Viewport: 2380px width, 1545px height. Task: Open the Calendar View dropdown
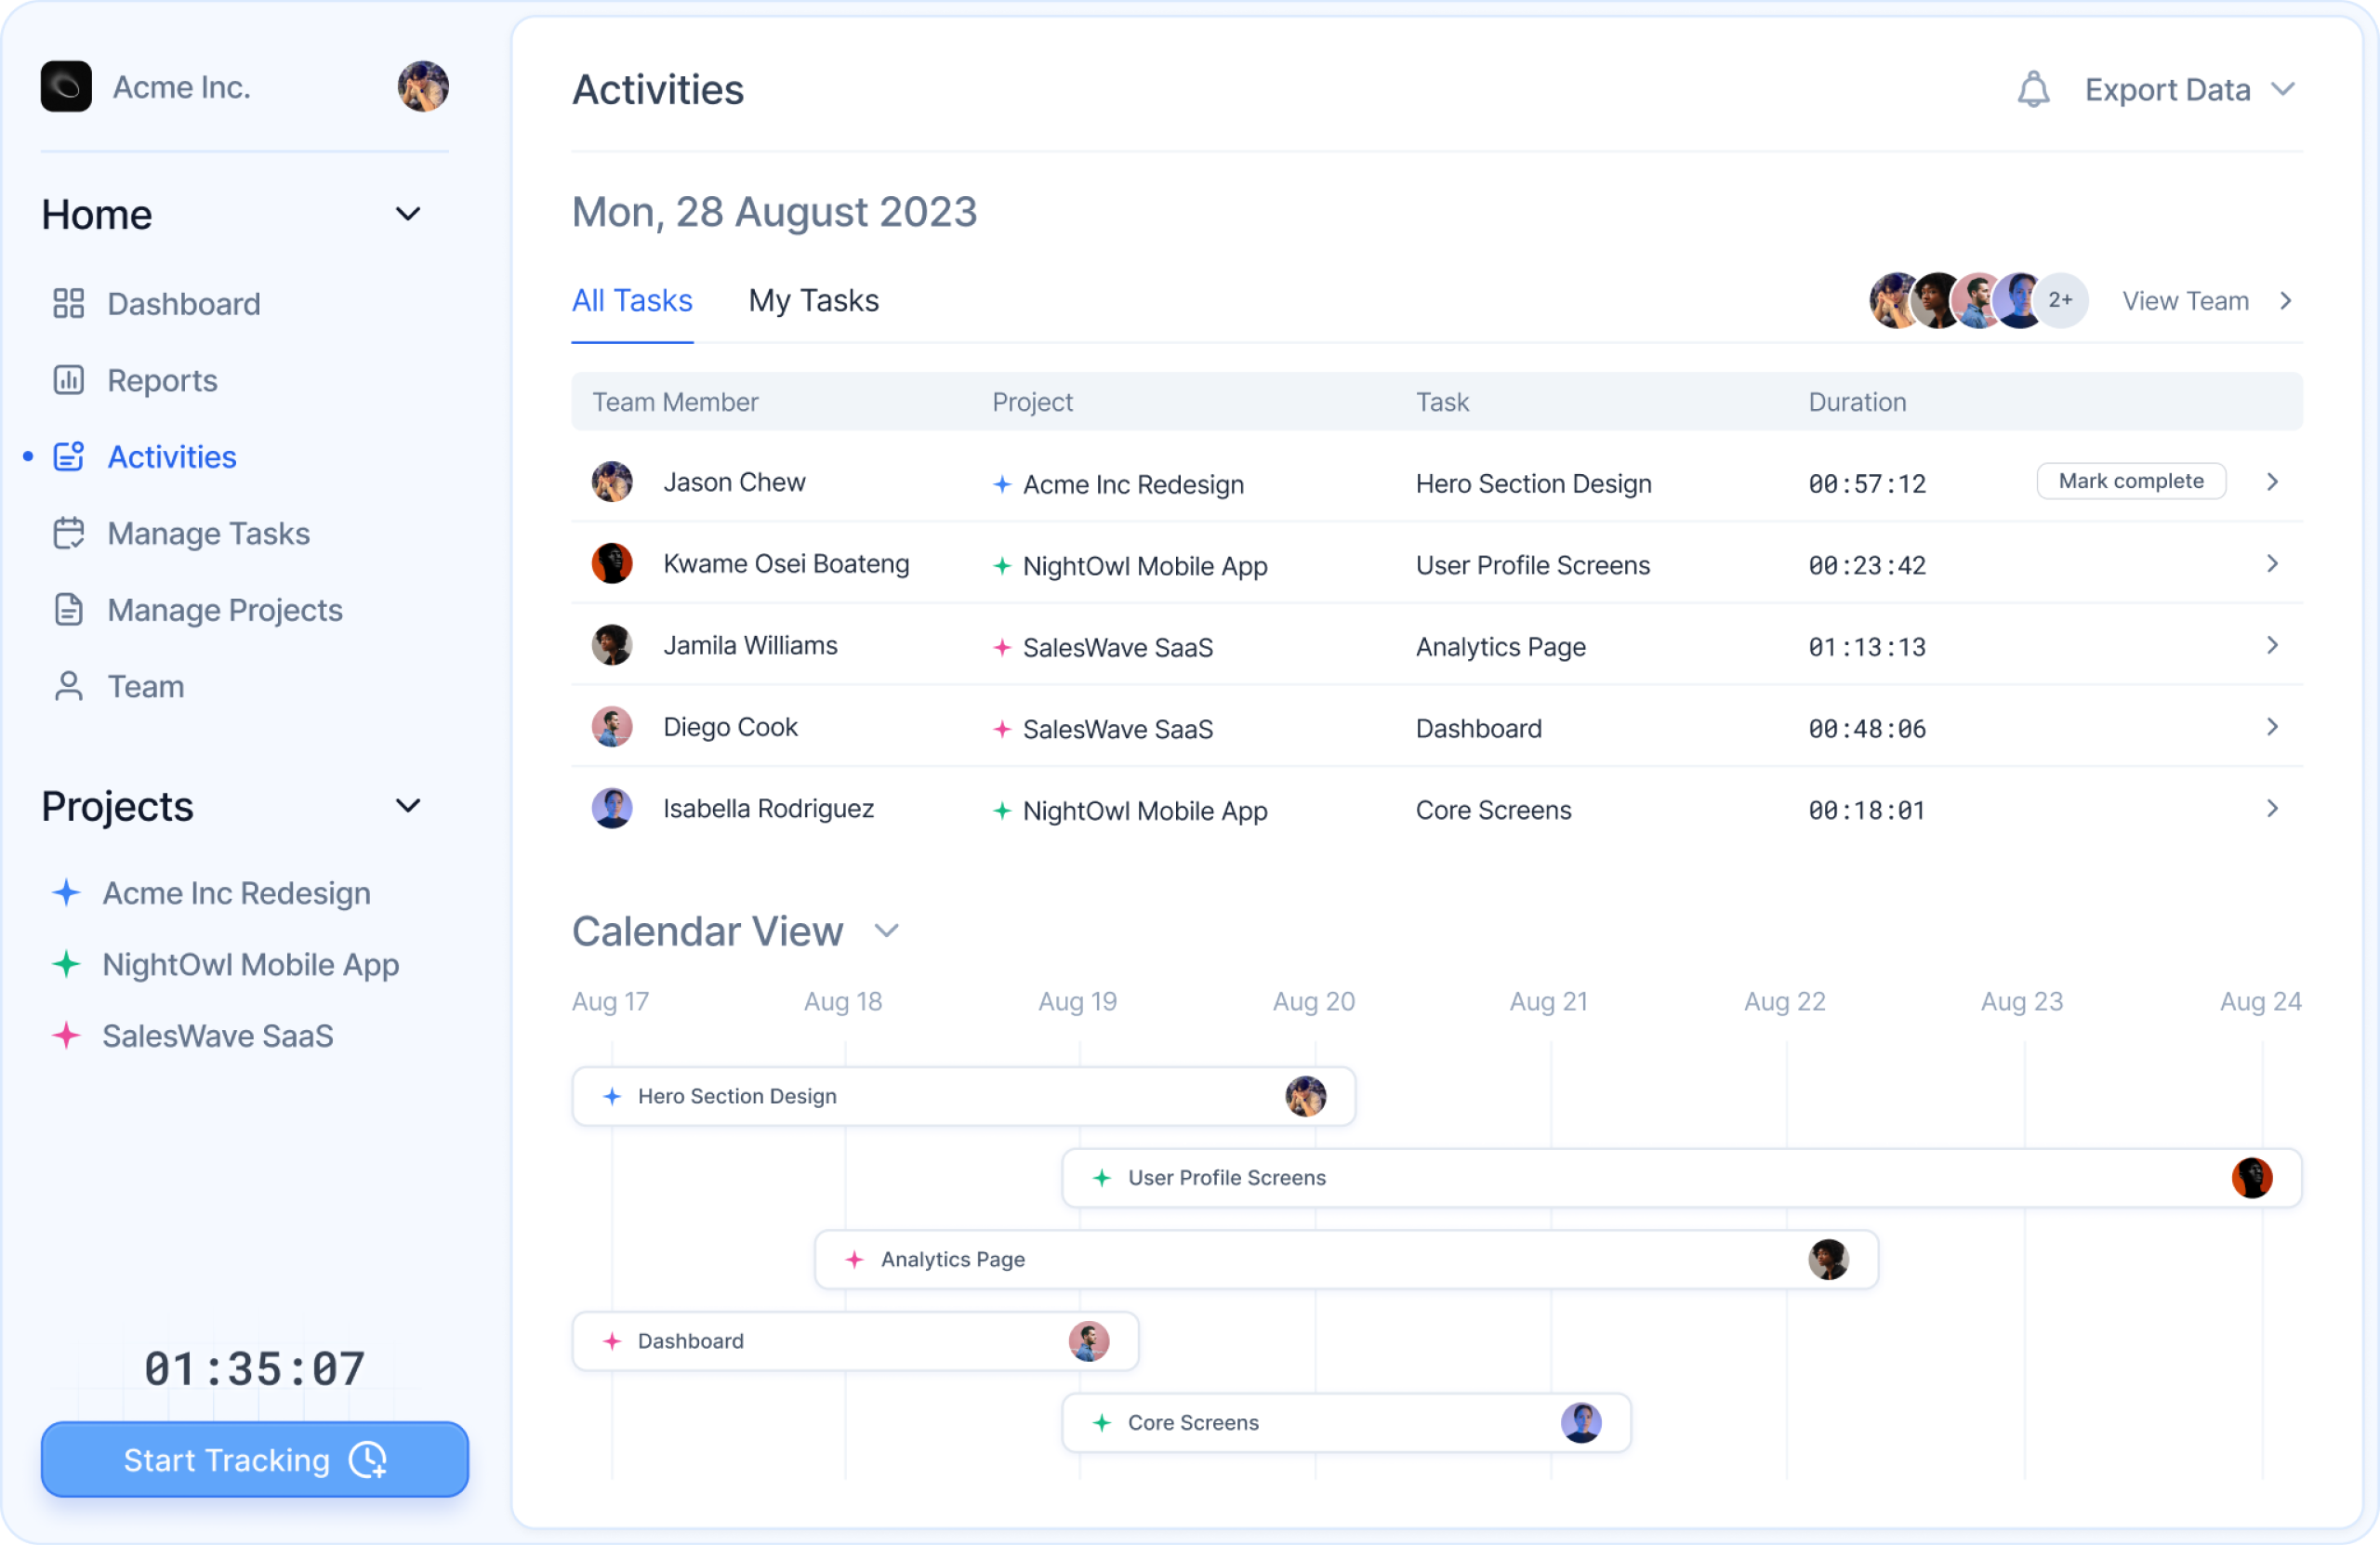point(886,931)
